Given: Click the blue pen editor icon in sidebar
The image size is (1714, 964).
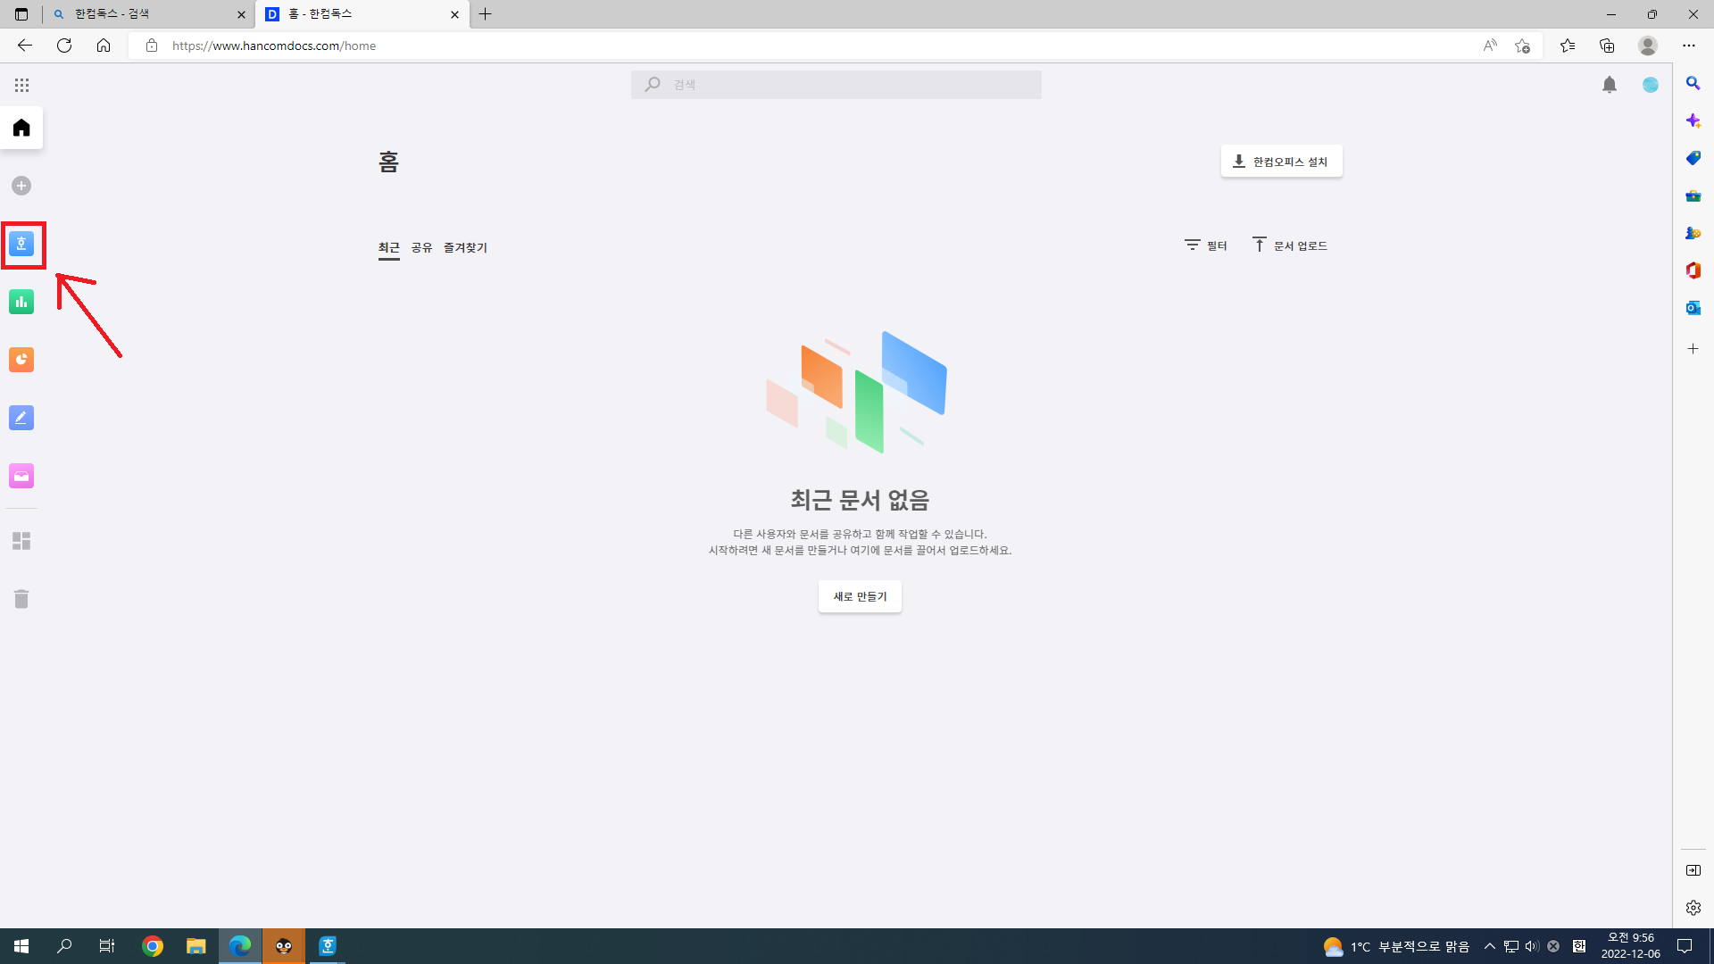Looking at the screenshot, I should pyautogui.click(x=21, y=418).
